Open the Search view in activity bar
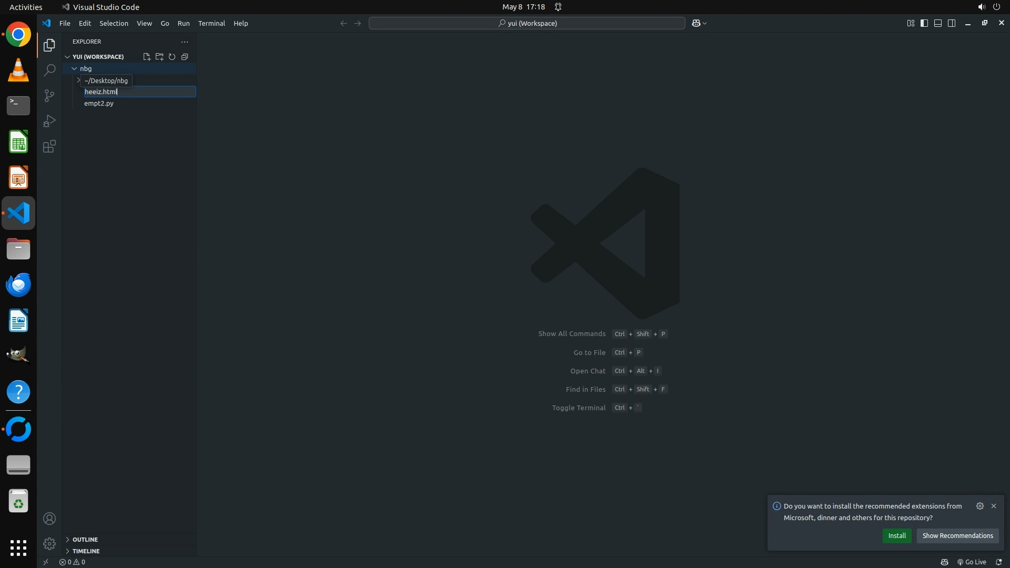Screen dimensions: 1010x568 click(49, 70)
